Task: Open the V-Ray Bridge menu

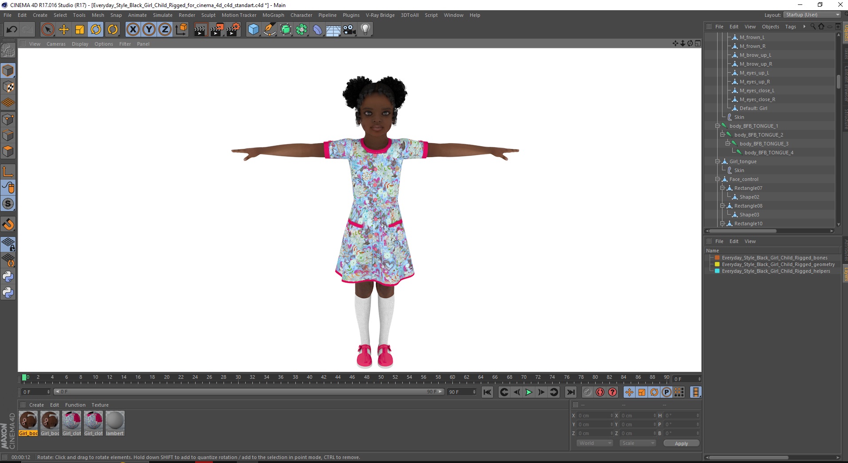Action: pyautogui.click(x=380, y=15)
